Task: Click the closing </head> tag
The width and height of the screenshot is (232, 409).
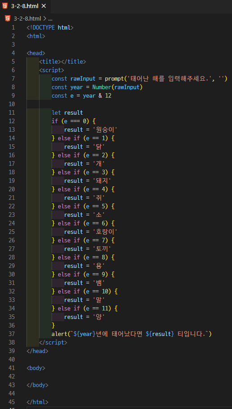Action: [37, 351]
